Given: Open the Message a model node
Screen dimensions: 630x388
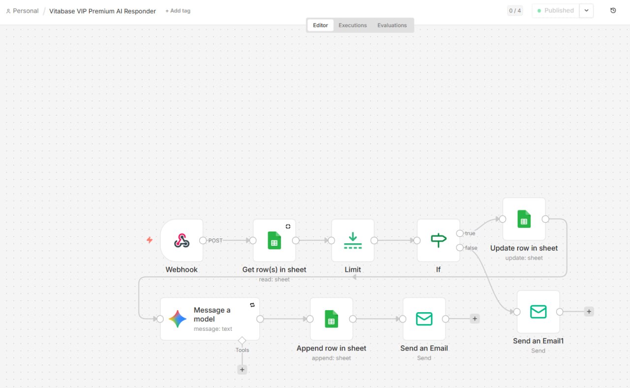Looking at the screenshot, I should coord(210,319).
